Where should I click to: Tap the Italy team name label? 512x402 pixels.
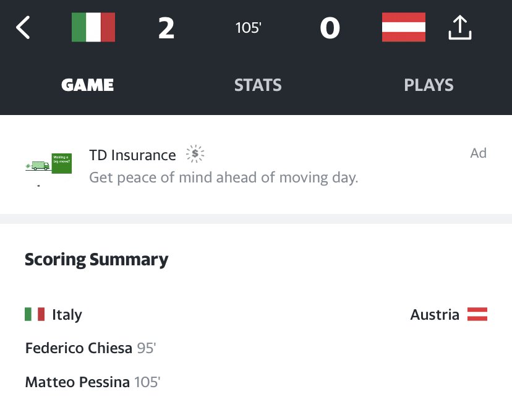(x=67, y=315)
